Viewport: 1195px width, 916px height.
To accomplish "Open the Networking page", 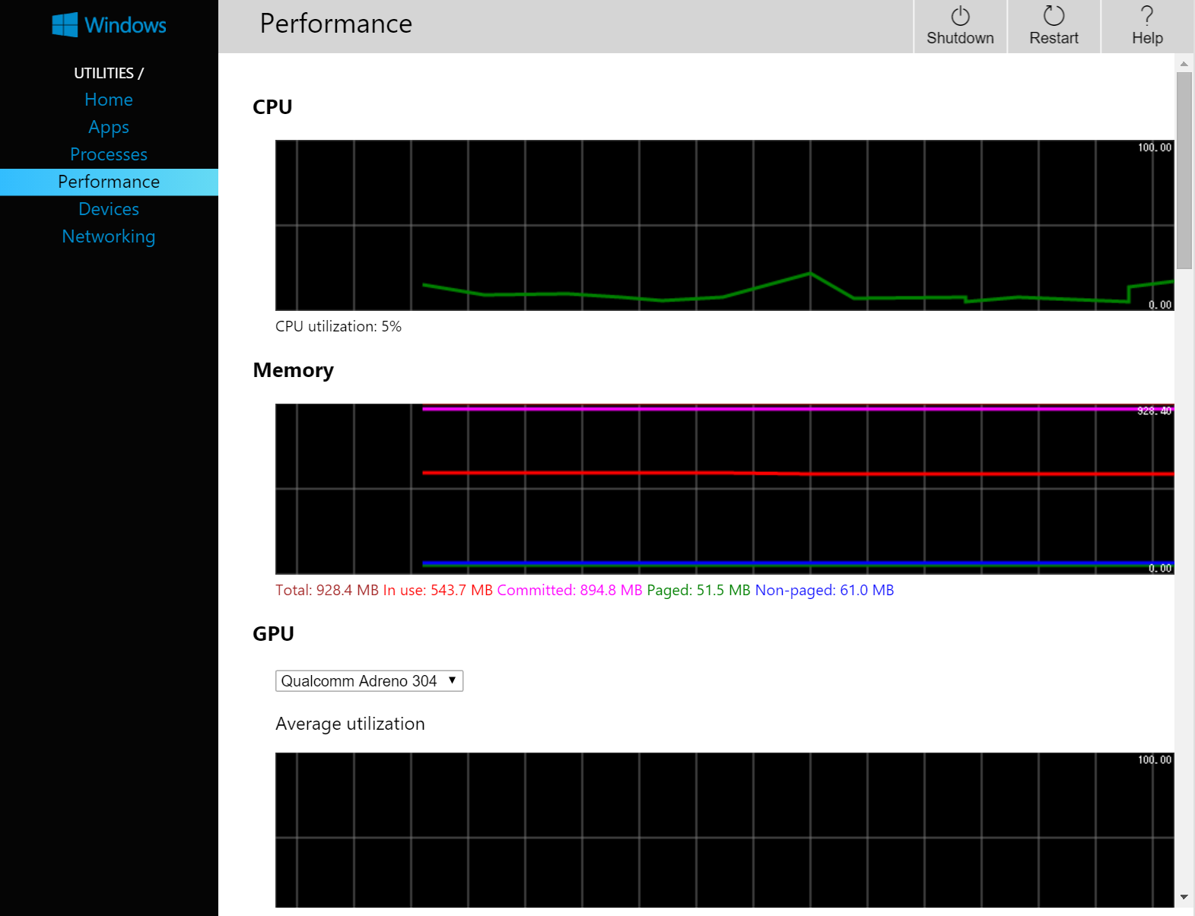I will pos(109,236).
